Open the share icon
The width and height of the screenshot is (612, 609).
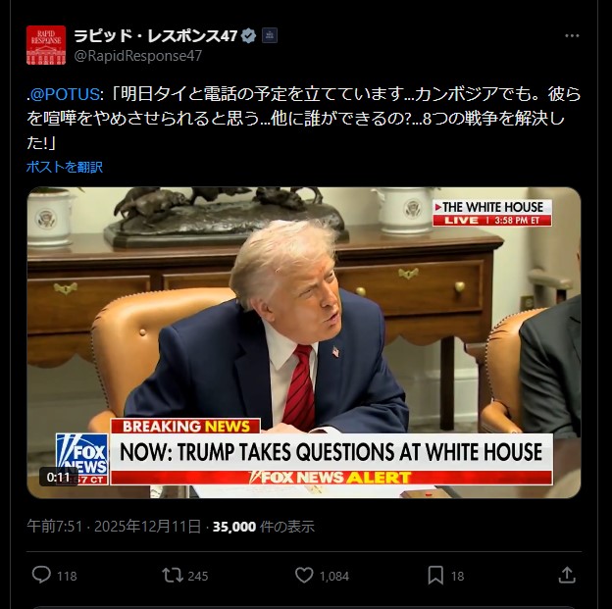[567, 575]
